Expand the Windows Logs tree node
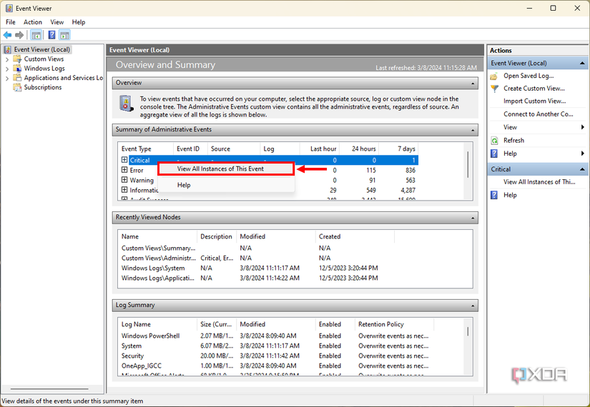Screen dimensions: 590x407 pyautogui.click(x=7, y=69)
